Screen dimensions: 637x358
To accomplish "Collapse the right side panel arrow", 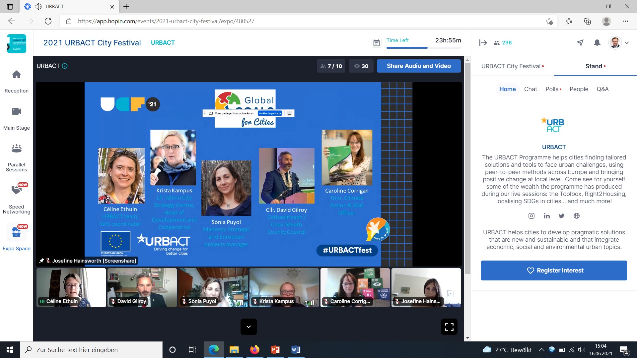I will [483, 43].
